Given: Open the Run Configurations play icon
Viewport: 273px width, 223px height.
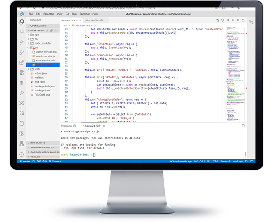Looking at the screenshot, I should tap(21, 92).
